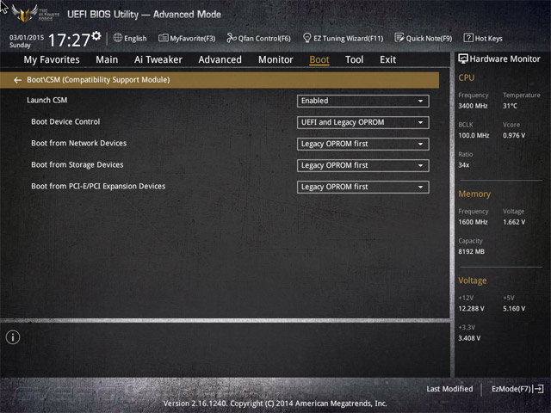Select Boot from Network Devices label
The height and width of the screenshot is (413, 551).
point(79,143)
